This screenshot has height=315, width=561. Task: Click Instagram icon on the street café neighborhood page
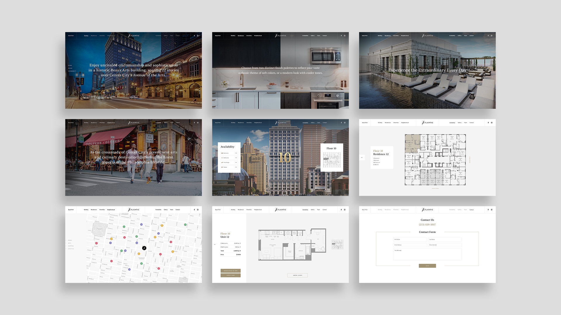198,123
